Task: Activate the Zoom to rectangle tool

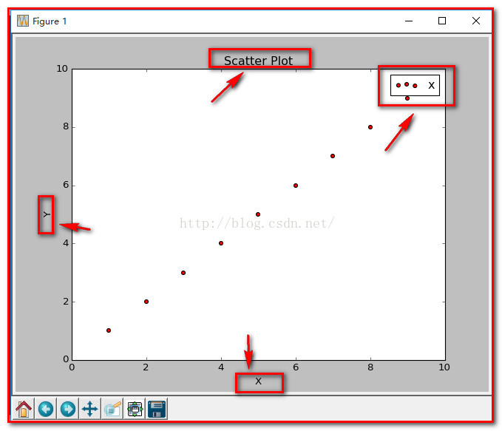Action: (112, 409)
